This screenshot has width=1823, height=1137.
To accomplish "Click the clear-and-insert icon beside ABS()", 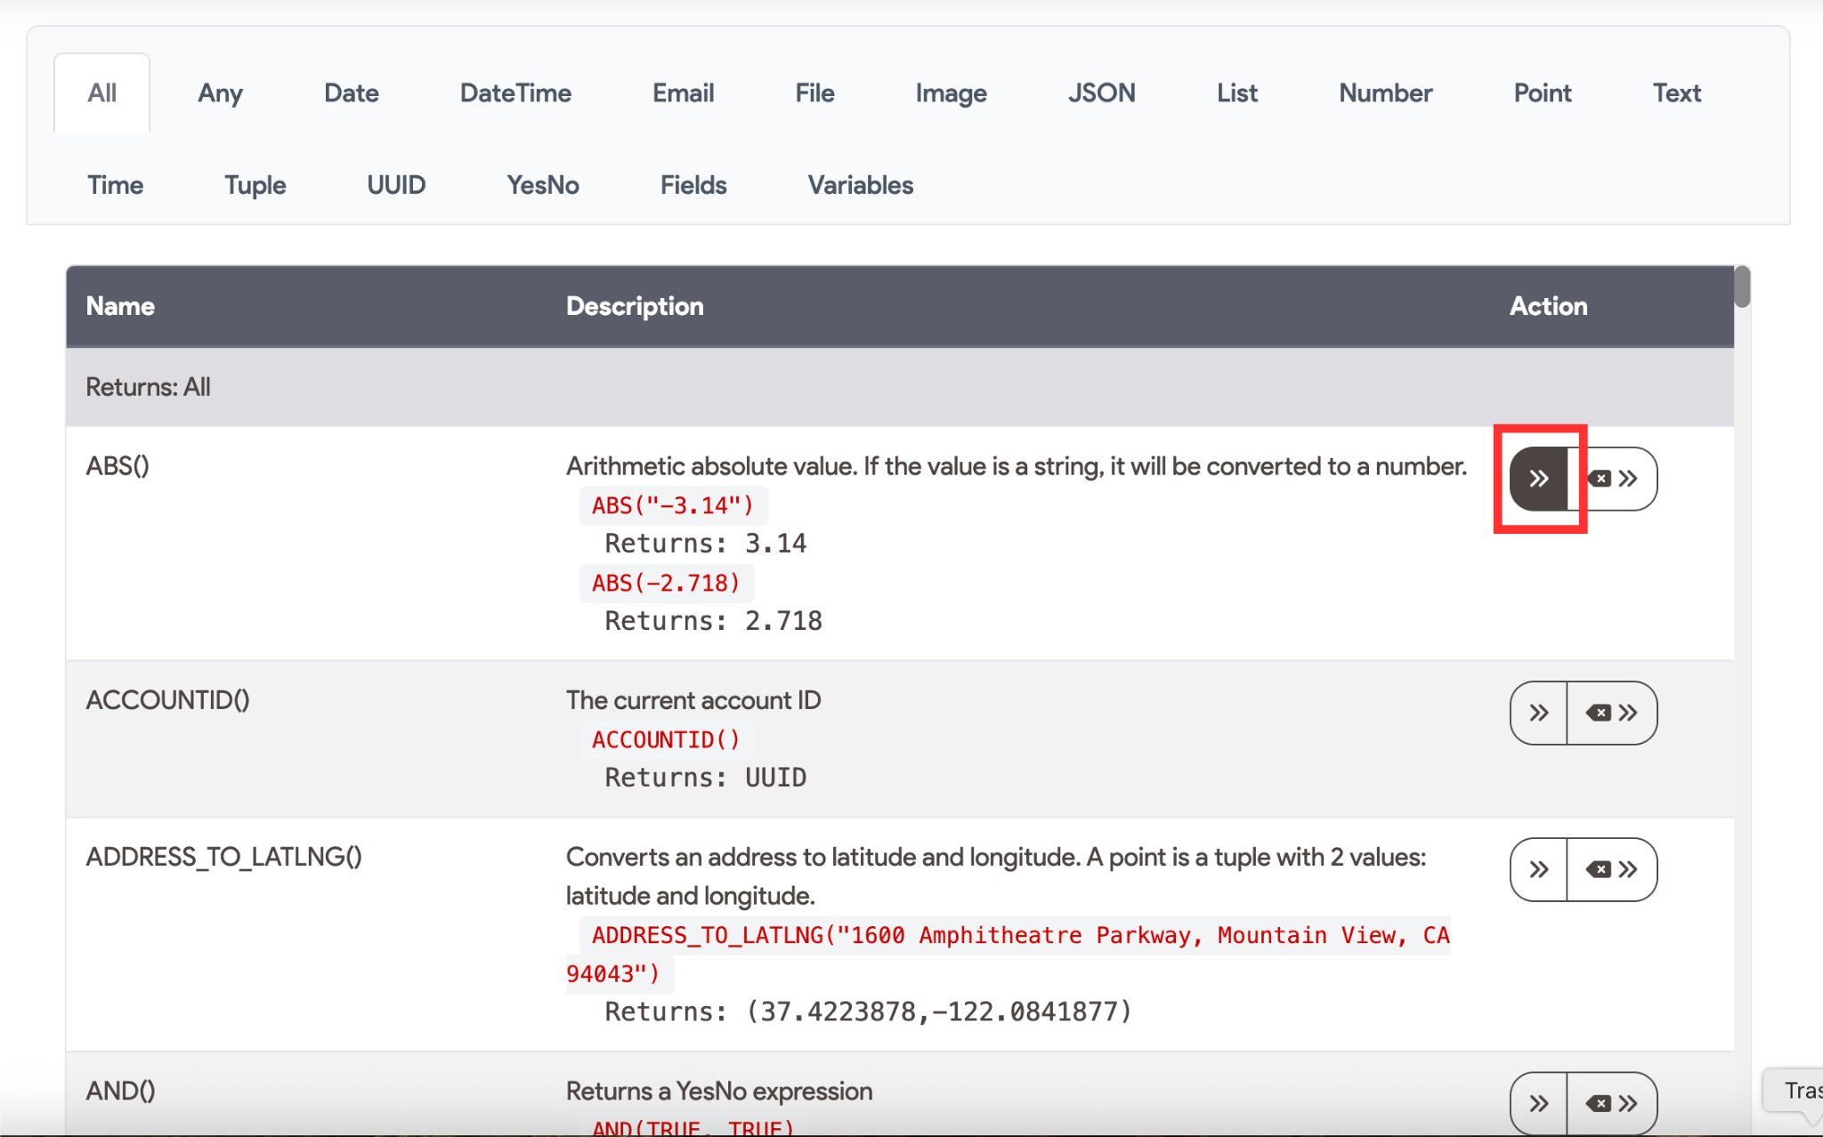I will click(1614, 479).
